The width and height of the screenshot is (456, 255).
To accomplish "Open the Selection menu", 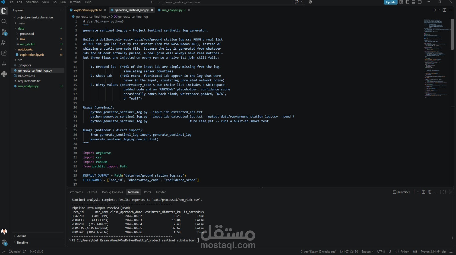I will click(x=32, y=2).
